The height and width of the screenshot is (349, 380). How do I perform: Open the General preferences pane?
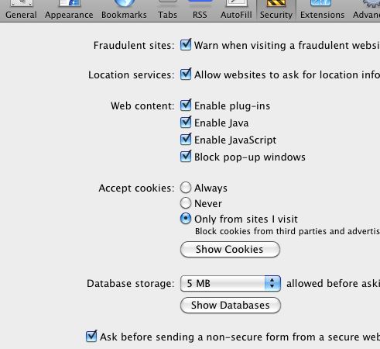point(21,10)
